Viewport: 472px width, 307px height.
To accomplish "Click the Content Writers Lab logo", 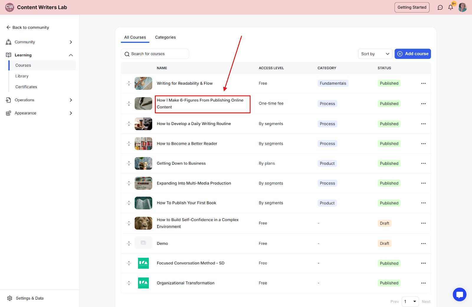I will tap(10, 7).
